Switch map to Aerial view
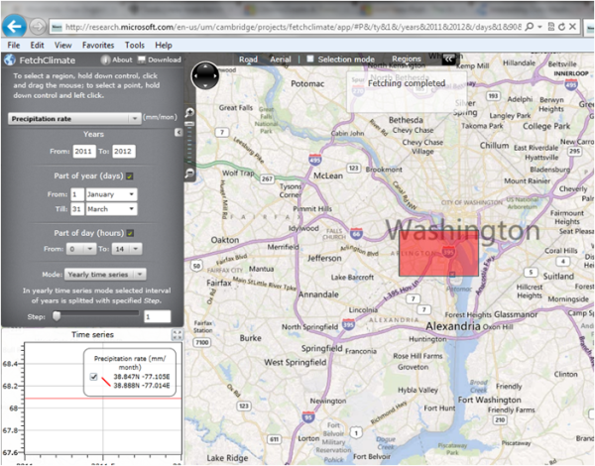This screenshot has height=466, width=595. pos(281,59)
